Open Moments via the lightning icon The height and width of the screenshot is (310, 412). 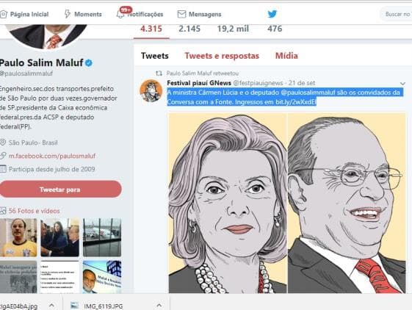click(68, 14)
